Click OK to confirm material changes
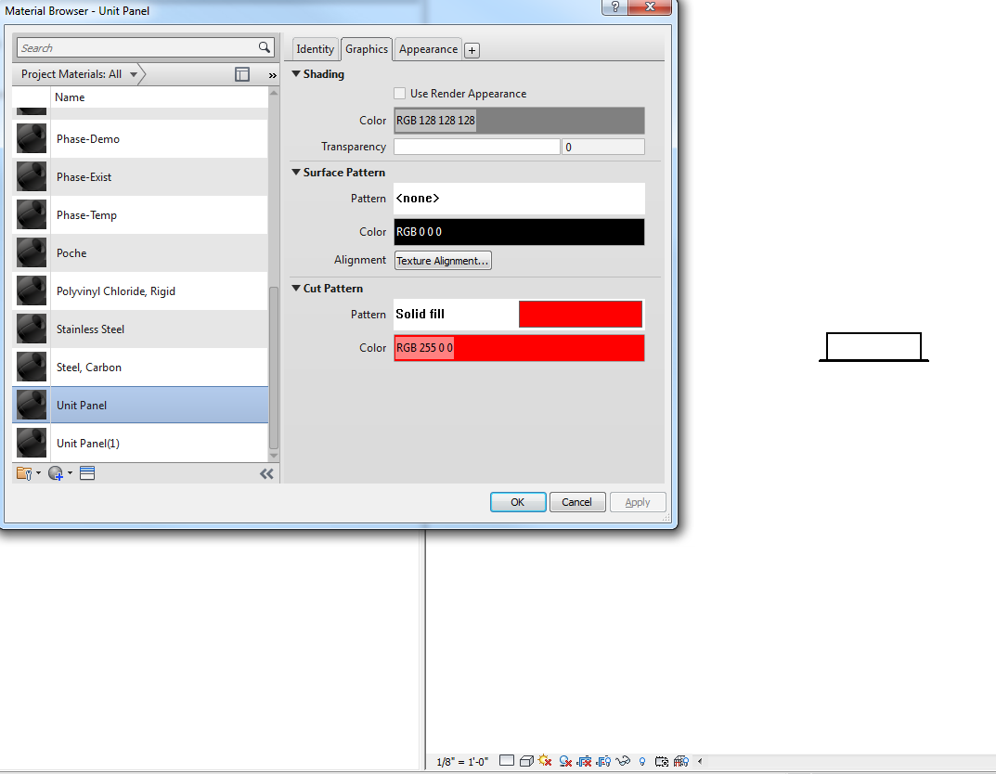996x774 pixels. (518, 502)
